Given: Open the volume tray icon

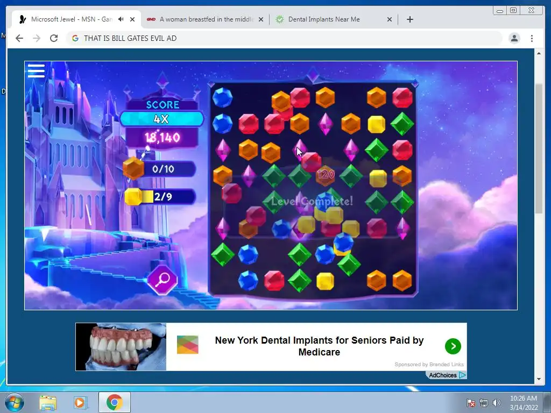Looking at the screenshot, I should point(496,403).
